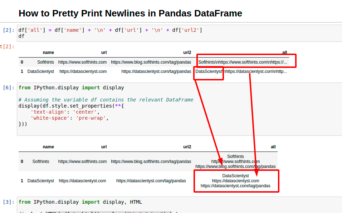Click the article title about Pretty Print Newlines
Viewport: 342px width, 213px height.
(x=131, y=14)
